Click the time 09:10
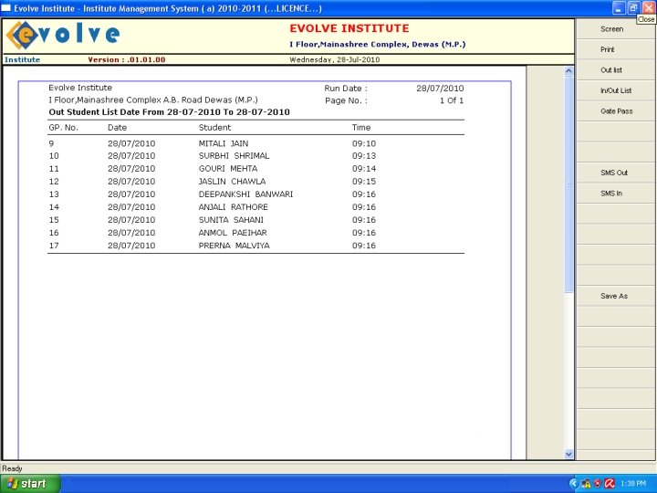This screenshot has width=657, height=493. [364, 143]
